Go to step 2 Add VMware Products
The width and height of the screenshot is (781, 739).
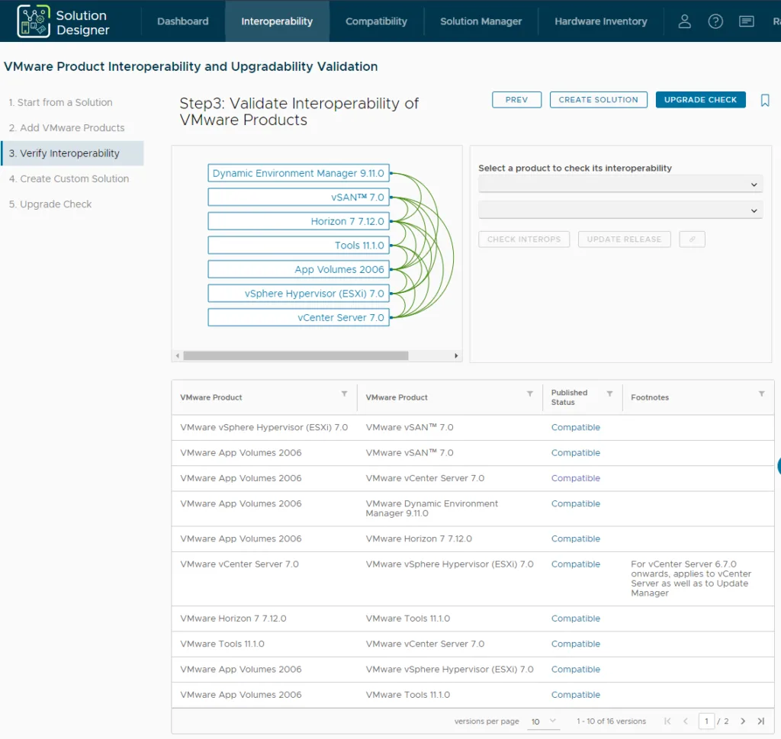click(67, 128)
